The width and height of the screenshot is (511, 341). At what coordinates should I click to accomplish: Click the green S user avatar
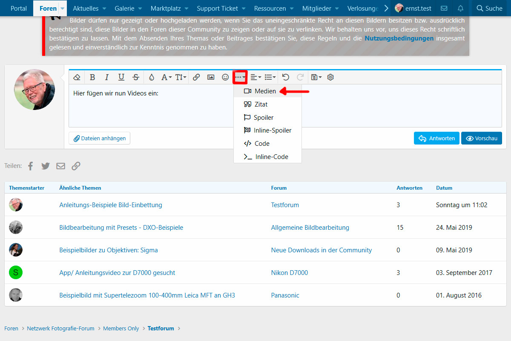pyautogui.click(x=16, y=273)
